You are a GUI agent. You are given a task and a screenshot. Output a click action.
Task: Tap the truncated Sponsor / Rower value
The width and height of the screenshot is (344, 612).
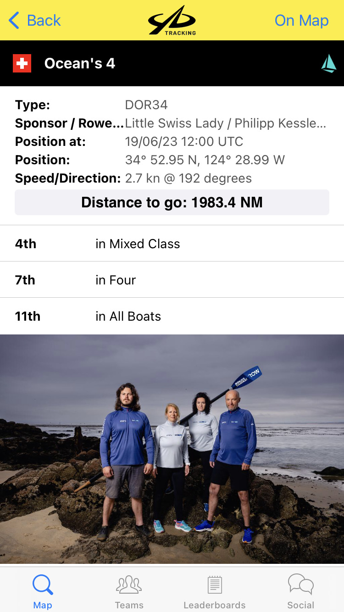point(226,123)
